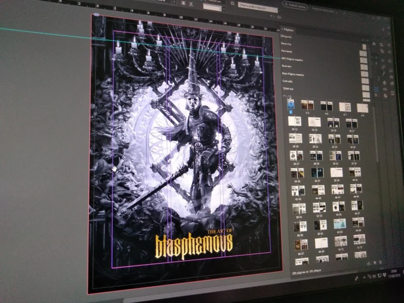404x303 pixels.
Task: Click the '200 páginas' status text
Action: (x=307, y=271)
